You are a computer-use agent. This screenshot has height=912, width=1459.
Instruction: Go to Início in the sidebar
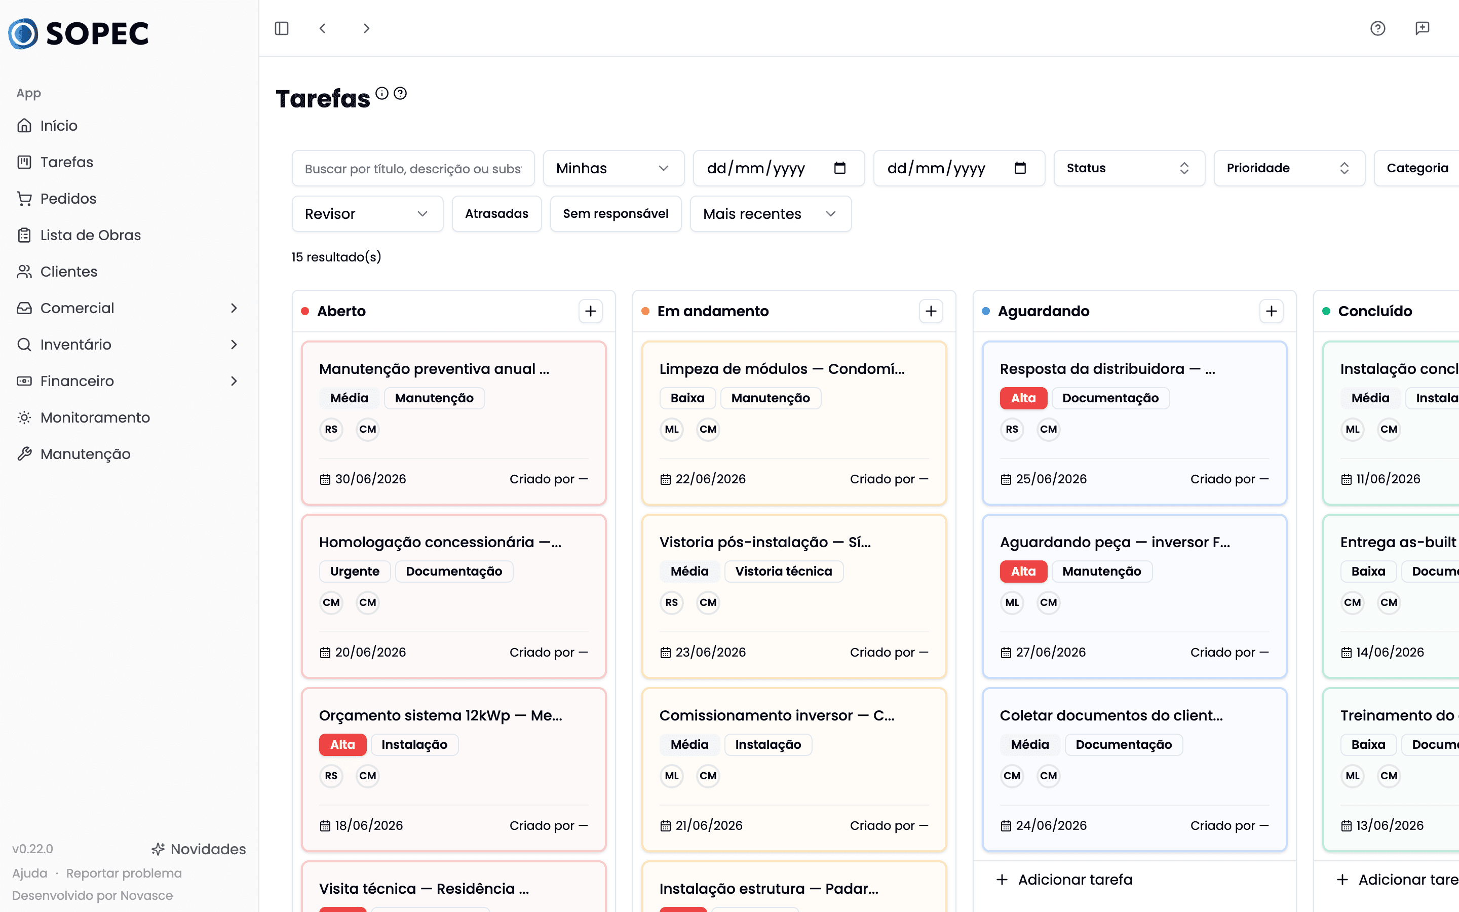tap(128, 126)
